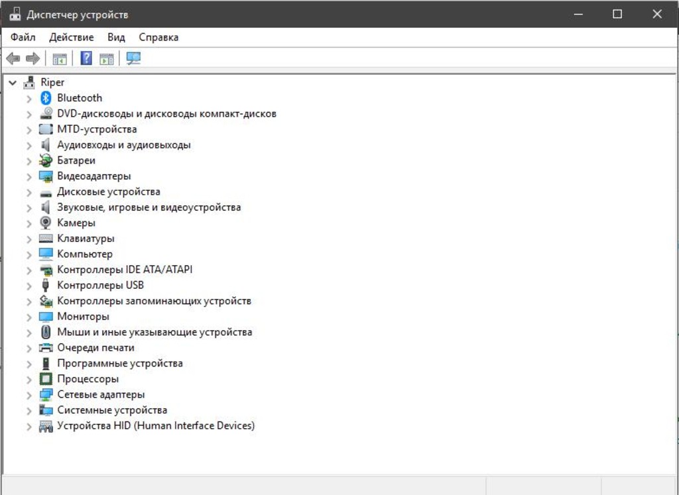
Task: Expand Аудиовходы и аудиовыходы chevron
Action: click(x=29, y=145)
